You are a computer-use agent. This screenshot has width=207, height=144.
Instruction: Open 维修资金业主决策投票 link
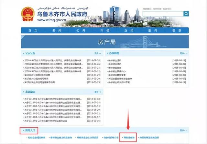(x=88, y=138)
